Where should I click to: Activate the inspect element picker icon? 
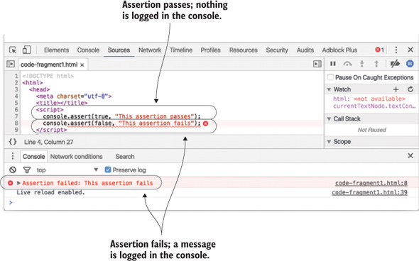click(12, 50)
